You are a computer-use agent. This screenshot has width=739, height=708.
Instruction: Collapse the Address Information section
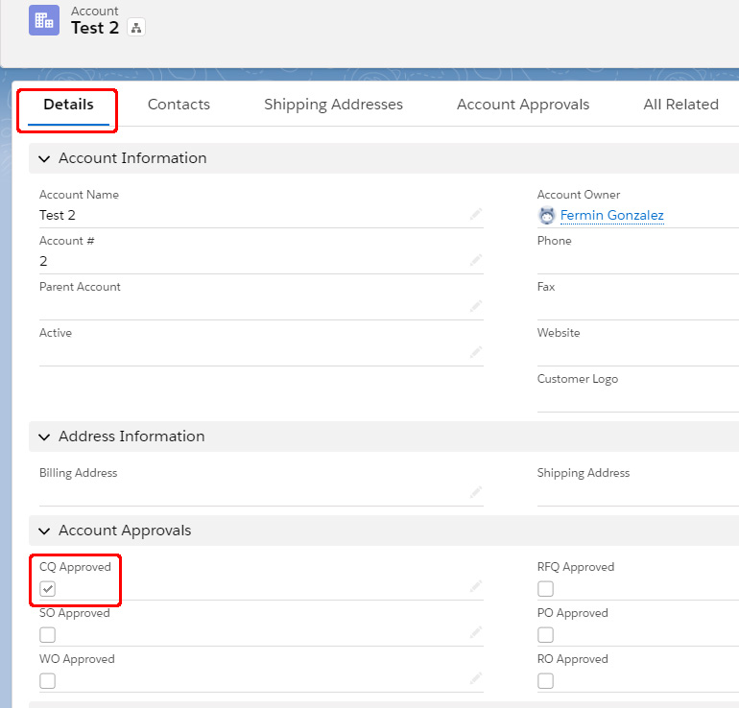click(44, 437)
